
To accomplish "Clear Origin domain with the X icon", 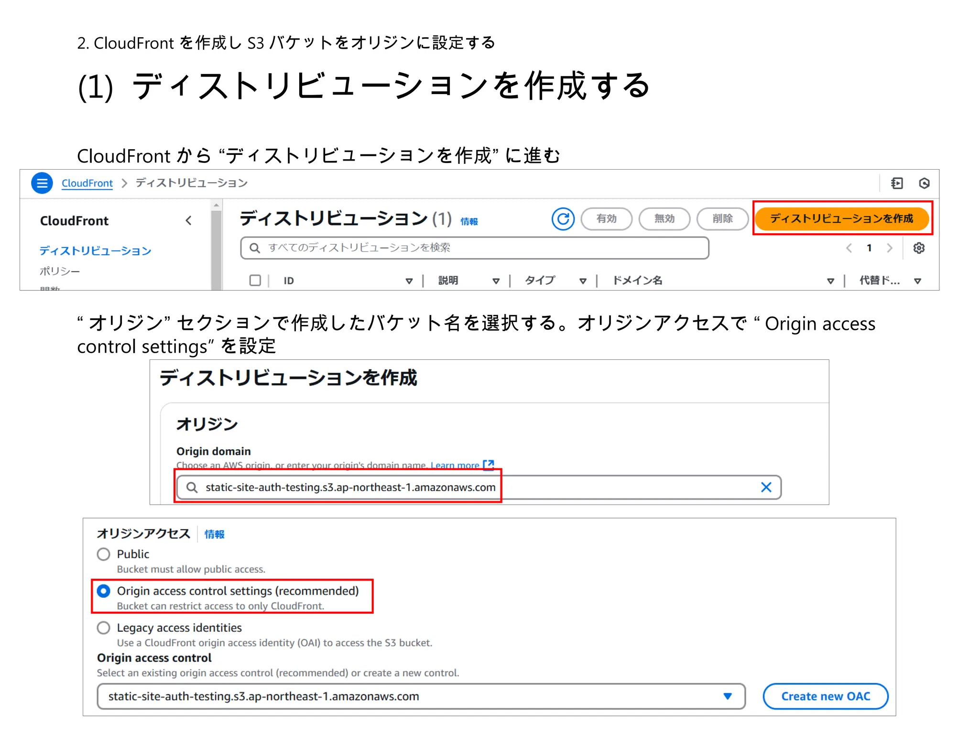I will pos(766,487).
